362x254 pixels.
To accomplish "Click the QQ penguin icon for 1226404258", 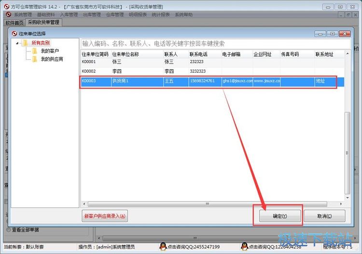I will [x=244, y=247].
